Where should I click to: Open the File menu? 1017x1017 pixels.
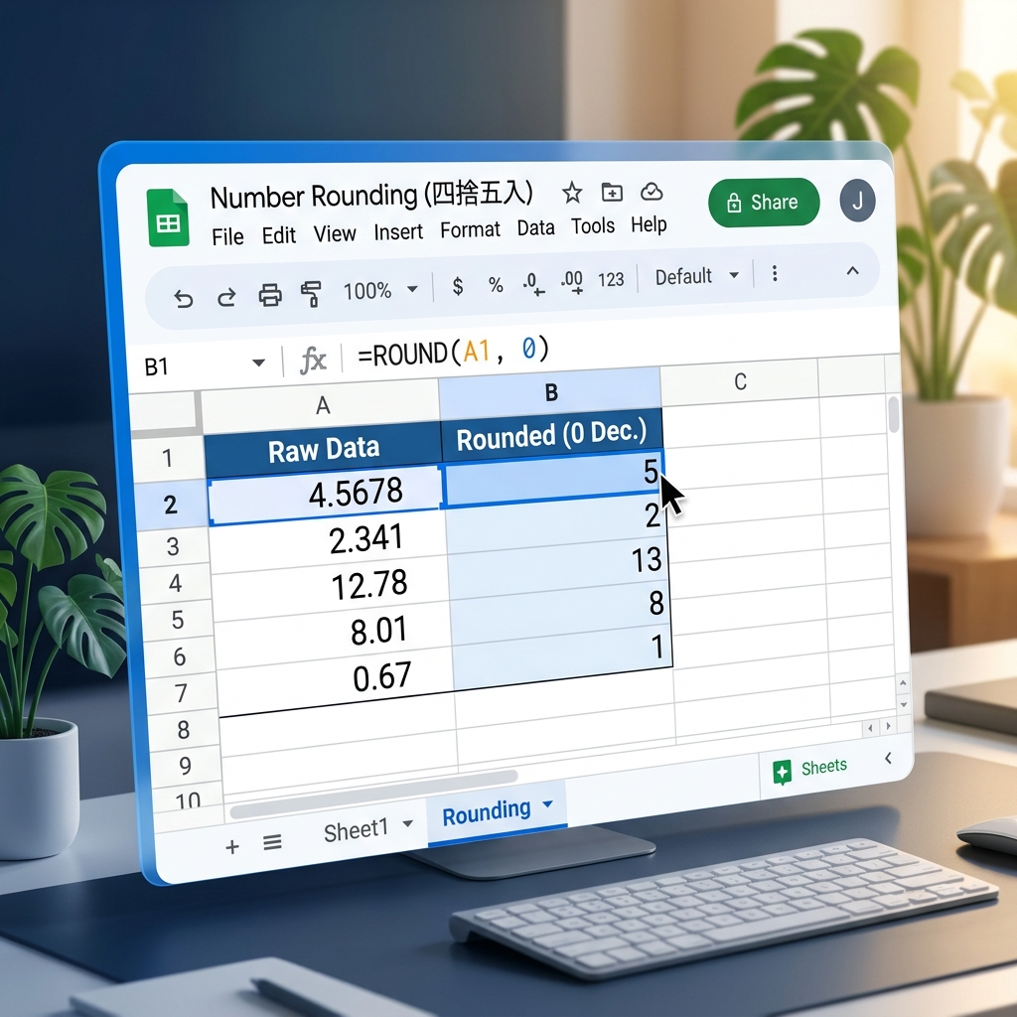(227, 236)
